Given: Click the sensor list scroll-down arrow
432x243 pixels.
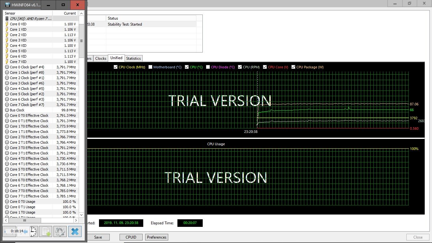Looking at the screenshot, I should pos(81,215).
